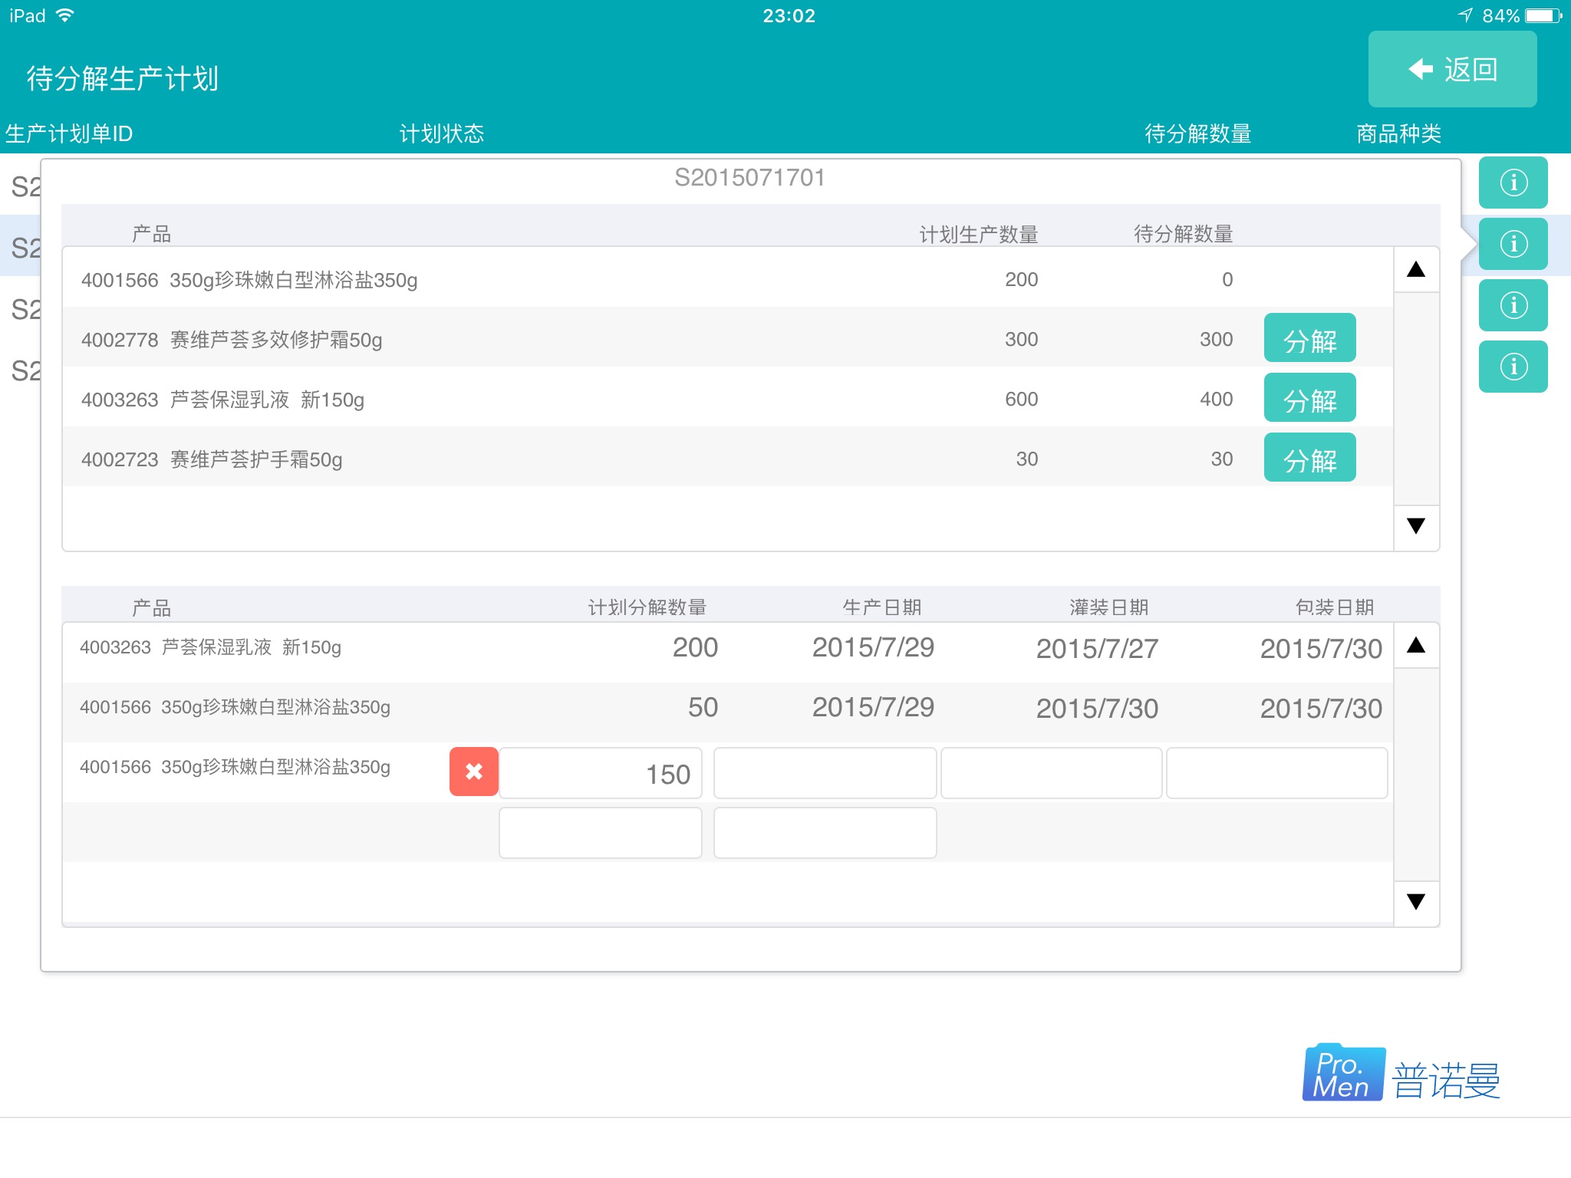Select top-list row 4003263 芦荟保湿乳液 with quantity 600
This screenshot has width=1571, height=1178.
click(x=727, y=398)
